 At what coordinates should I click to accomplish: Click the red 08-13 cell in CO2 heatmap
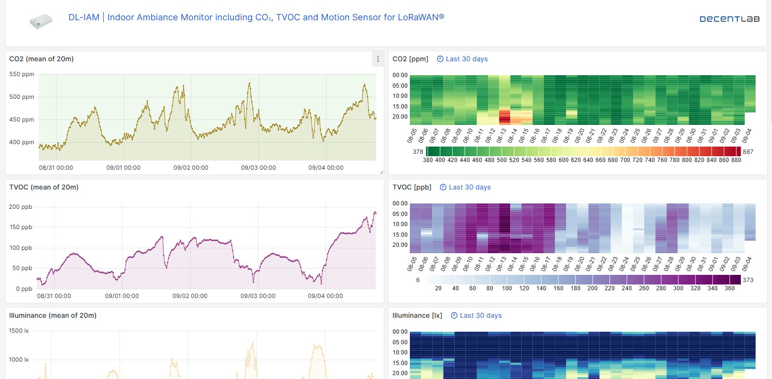504,117
